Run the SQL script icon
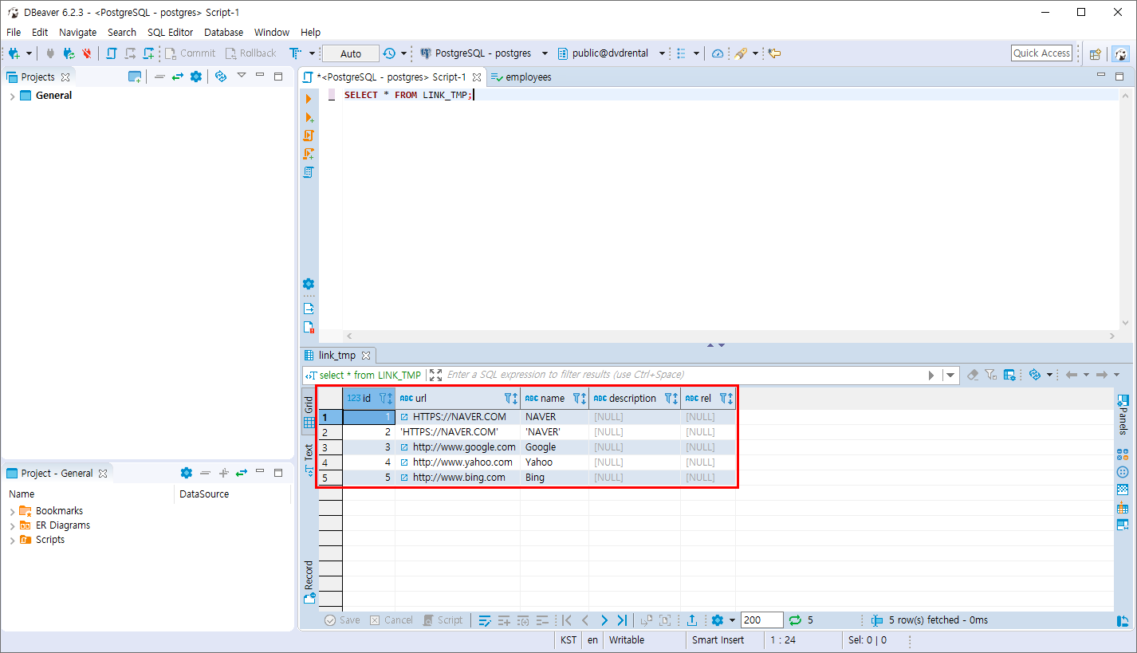The width and height of the screenshot is (1137, 653). click(309, 136)
